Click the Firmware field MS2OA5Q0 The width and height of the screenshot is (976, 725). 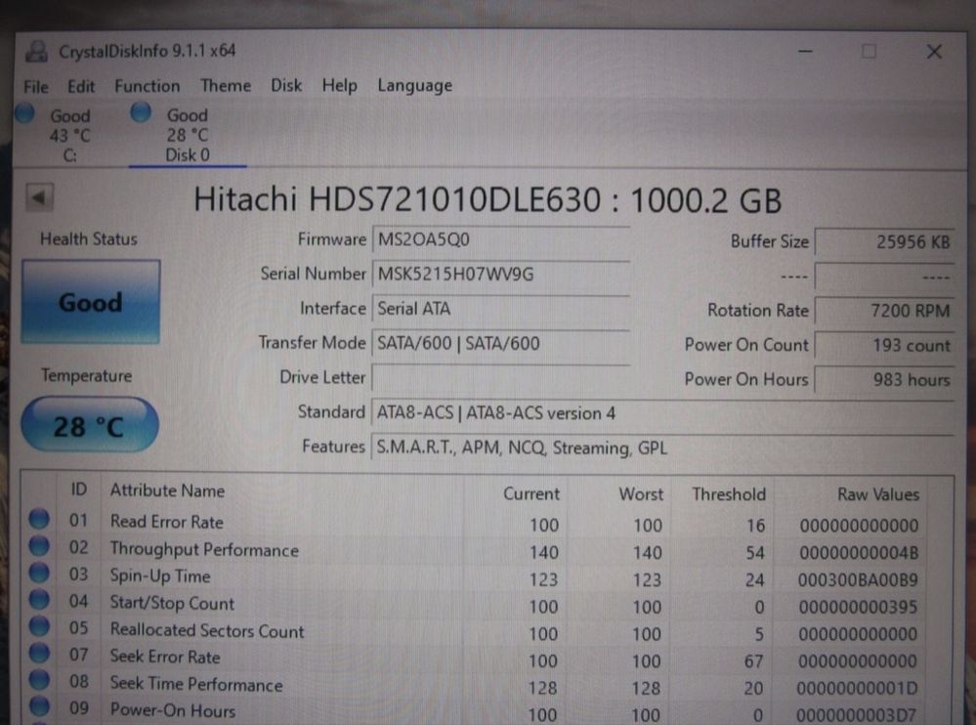pyautogui.click(x=500, y=239)
